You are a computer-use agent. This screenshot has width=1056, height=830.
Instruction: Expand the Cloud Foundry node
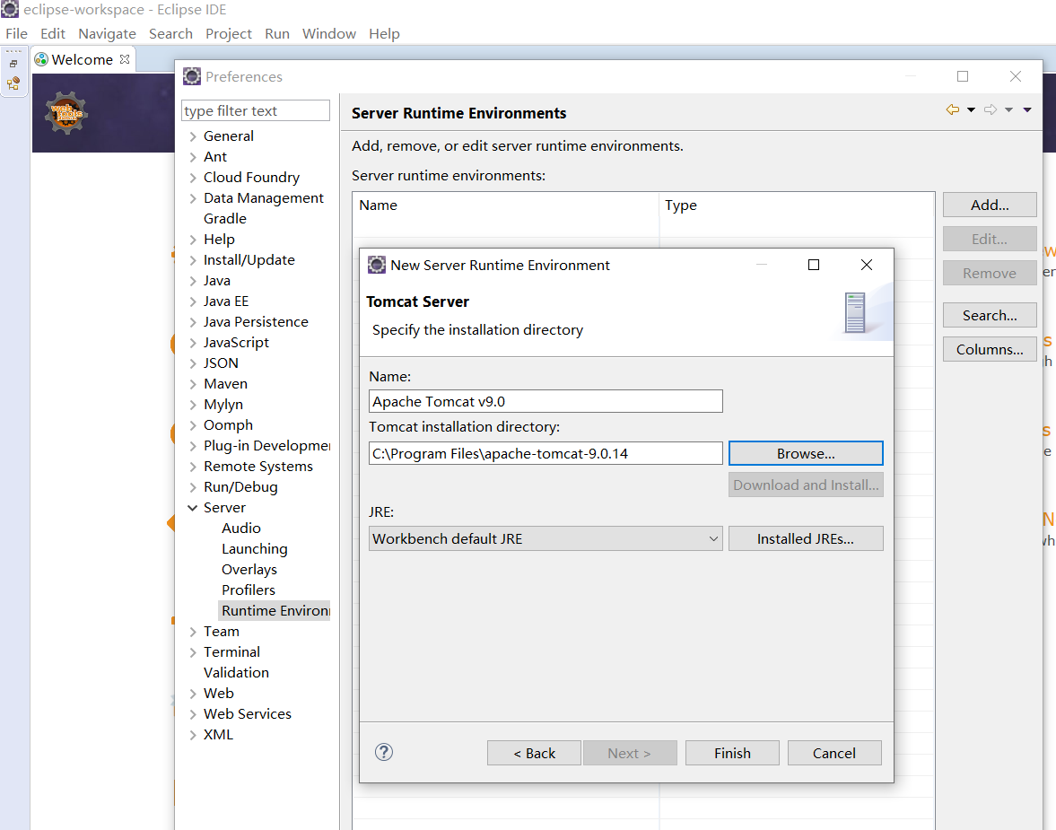tap(193, 177)
